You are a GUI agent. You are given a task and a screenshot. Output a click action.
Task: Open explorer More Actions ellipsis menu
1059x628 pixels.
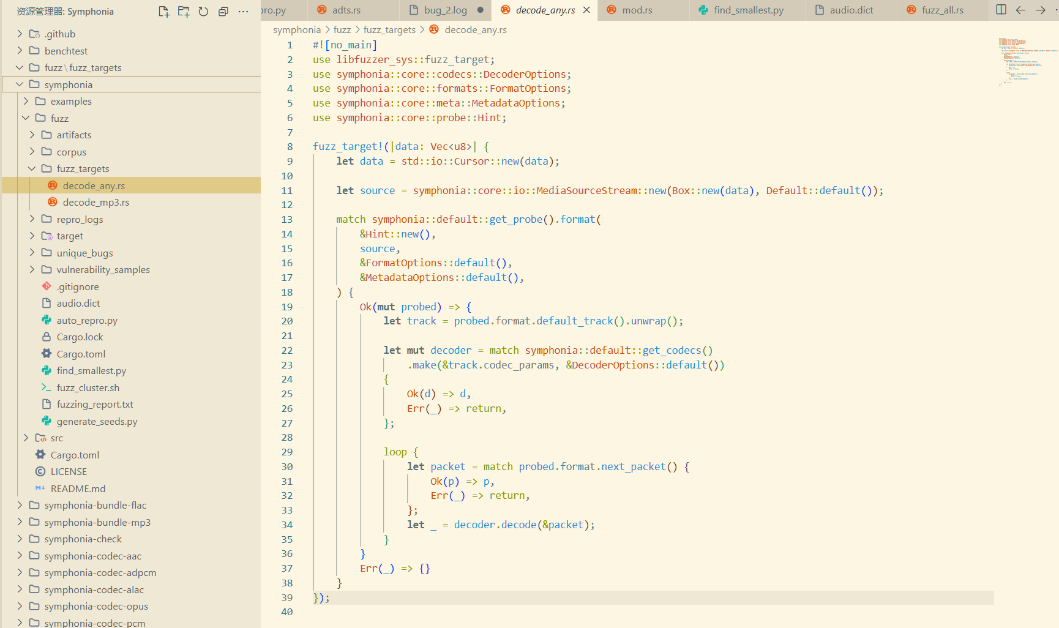tap(243, 11)
